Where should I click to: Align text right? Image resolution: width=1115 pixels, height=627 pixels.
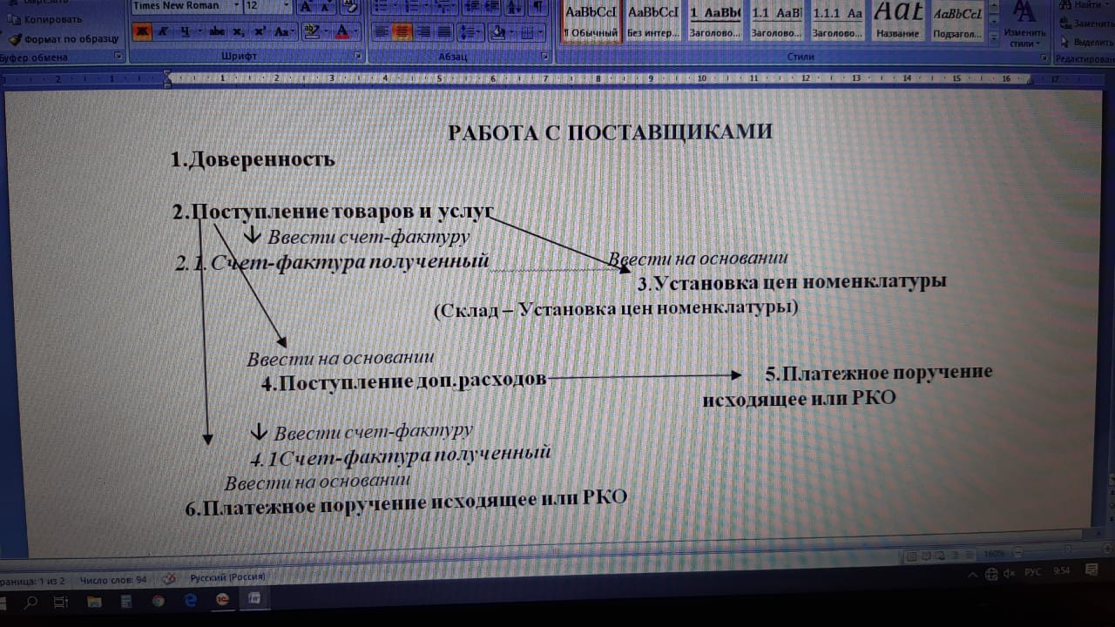pos(423,32)
